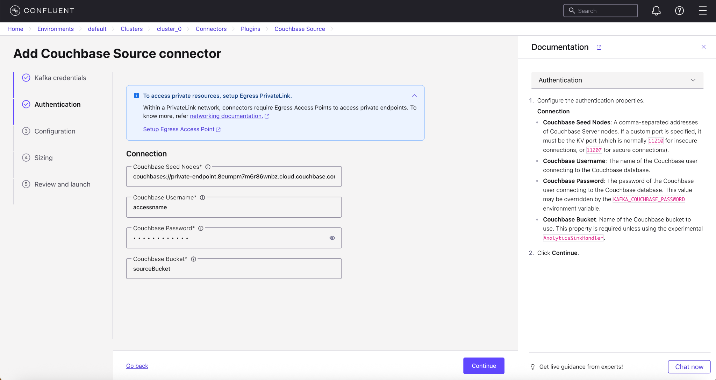Image resolution: width=716 pixels, height=380 pixels.
Task: Click info icon beside Couchbase Bucket
Action: click(193, 259)
